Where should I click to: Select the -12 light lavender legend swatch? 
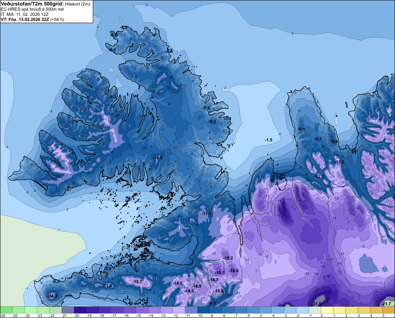pos(179,310)
